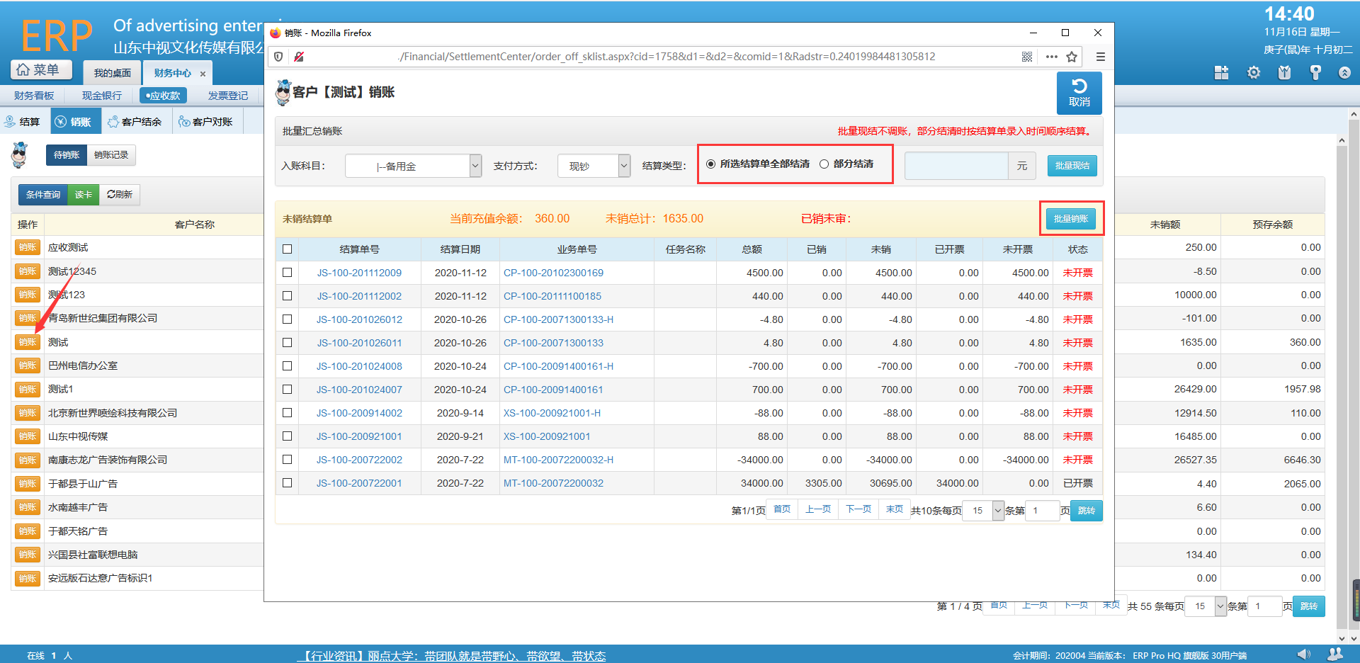The height and width of the screenshot is (663, 1360).
Task: Open per-page dropdown in main window
Action: [1206, 606]
